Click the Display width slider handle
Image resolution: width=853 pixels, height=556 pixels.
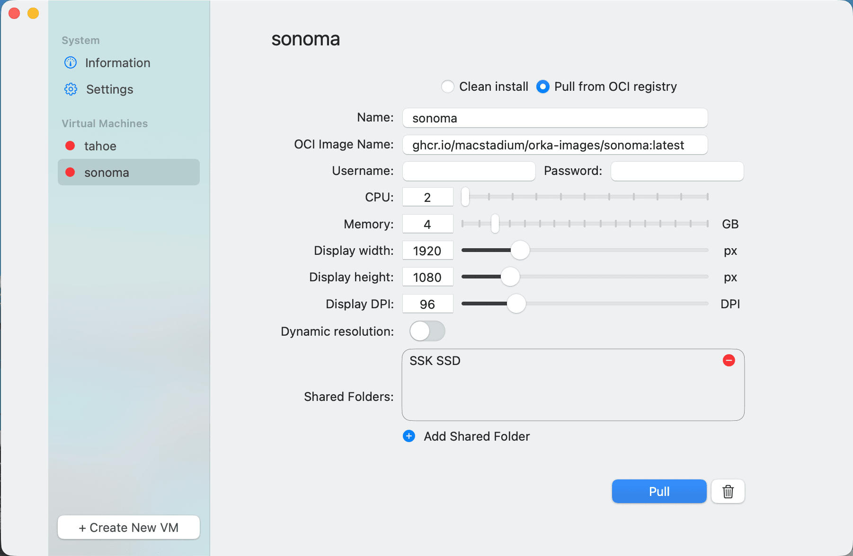(x=520, y=250)
